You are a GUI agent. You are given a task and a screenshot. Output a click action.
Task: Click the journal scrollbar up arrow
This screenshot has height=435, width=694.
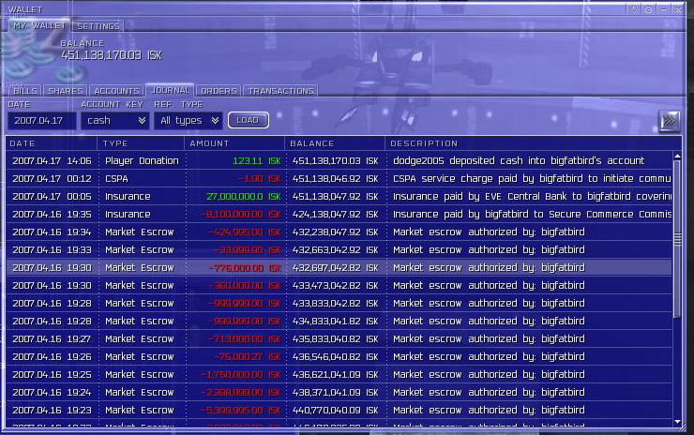point(677,157)
